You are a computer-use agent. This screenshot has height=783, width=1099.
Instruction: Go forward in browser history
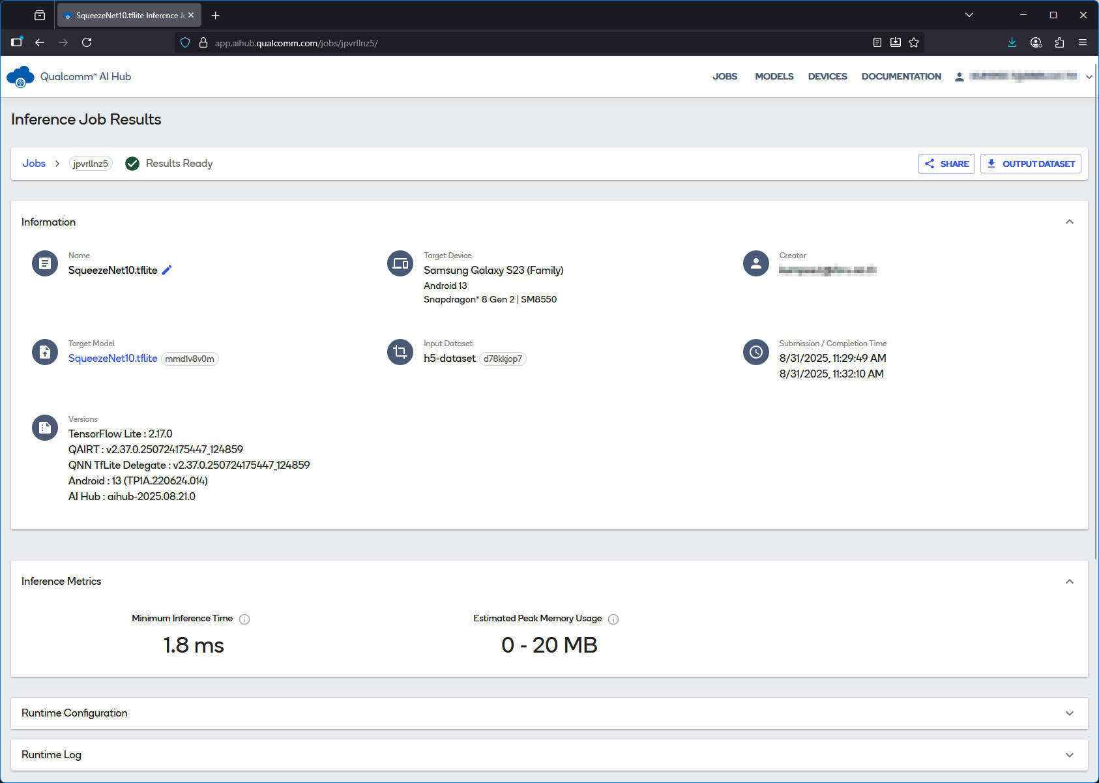pos(63,42)
